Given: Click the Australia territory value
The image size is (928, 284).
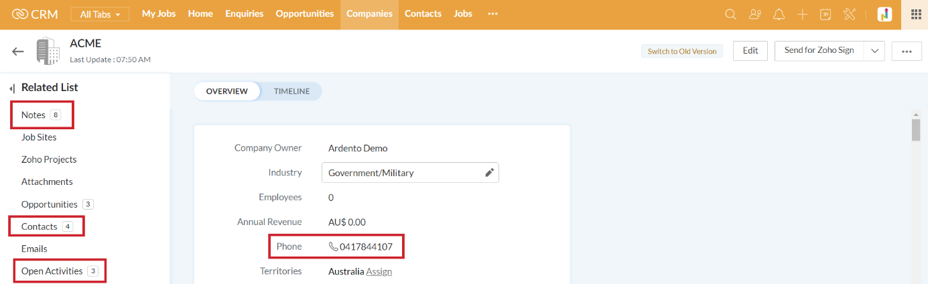Looking at the screenshot, I should pyautogui.click(x=346, y=271).
